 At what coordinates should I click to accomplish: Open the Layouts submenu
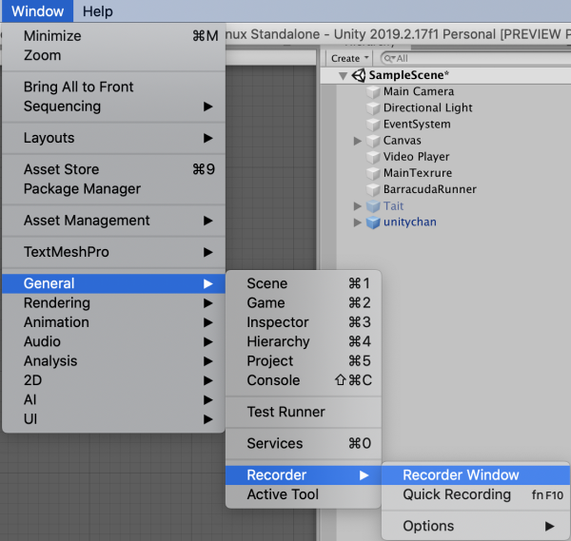(113, 138)
